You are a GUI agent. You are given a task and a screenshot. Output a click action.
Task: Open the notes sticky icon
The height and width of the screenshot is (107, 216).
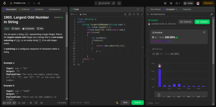(119, 3)
